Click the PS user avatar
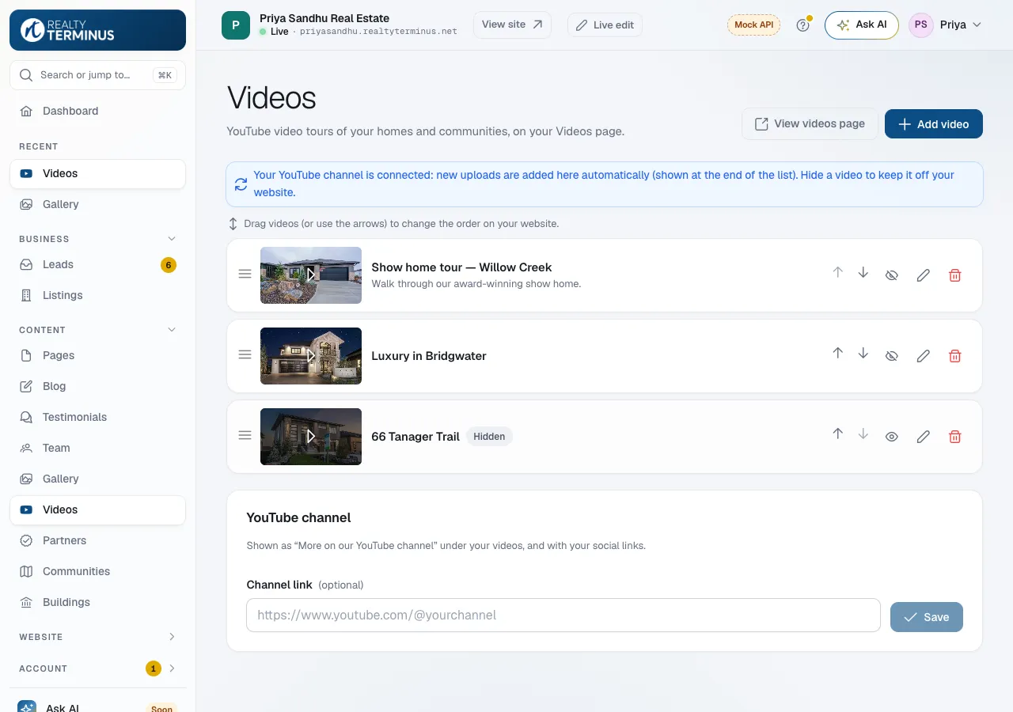Viewport: 1013px width, 712px height. [921, 25]
